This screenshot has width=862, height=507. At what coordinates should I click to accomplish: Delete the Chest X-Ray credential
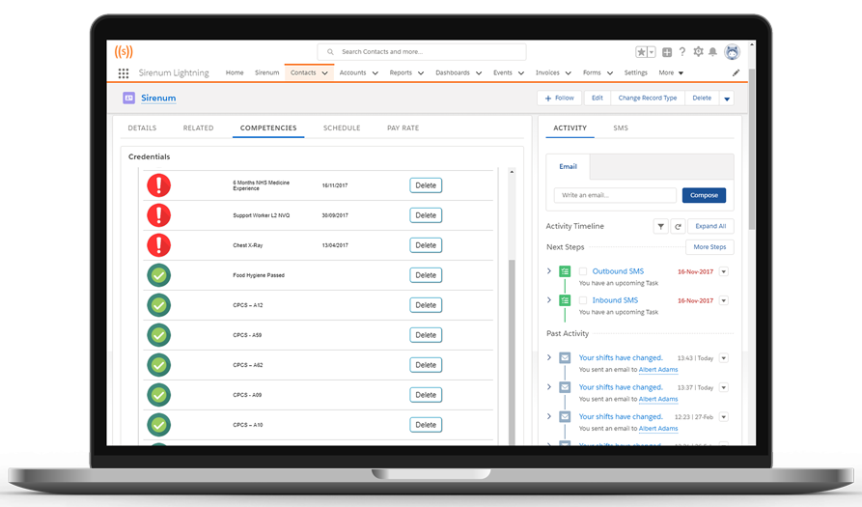pos(426,245)
